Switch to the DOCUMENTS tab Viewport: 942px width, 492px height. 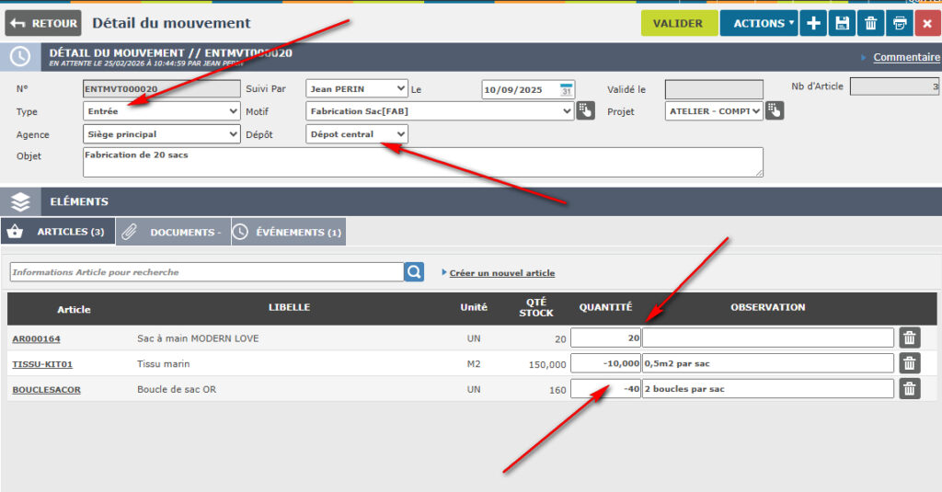tap(173, 232)
